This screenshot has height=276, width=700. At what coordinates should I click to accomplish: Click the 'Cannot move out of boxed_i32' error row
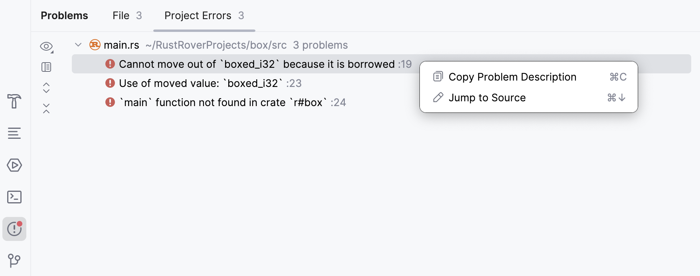click(x=255, y=63)
